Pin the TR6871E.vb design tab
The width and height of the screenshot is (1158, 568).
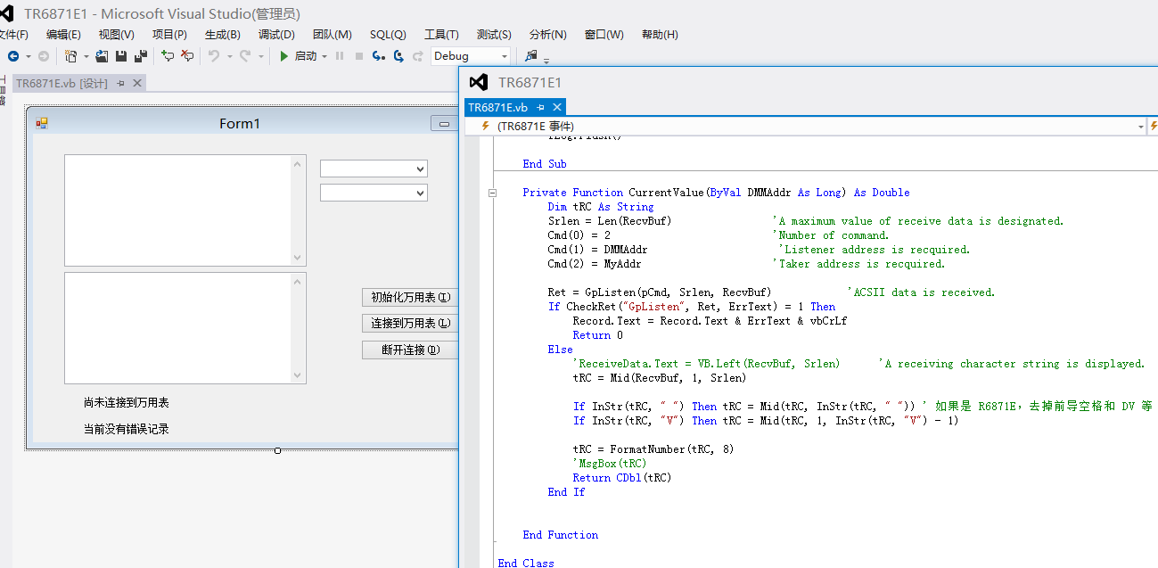(x=121, y=83)
